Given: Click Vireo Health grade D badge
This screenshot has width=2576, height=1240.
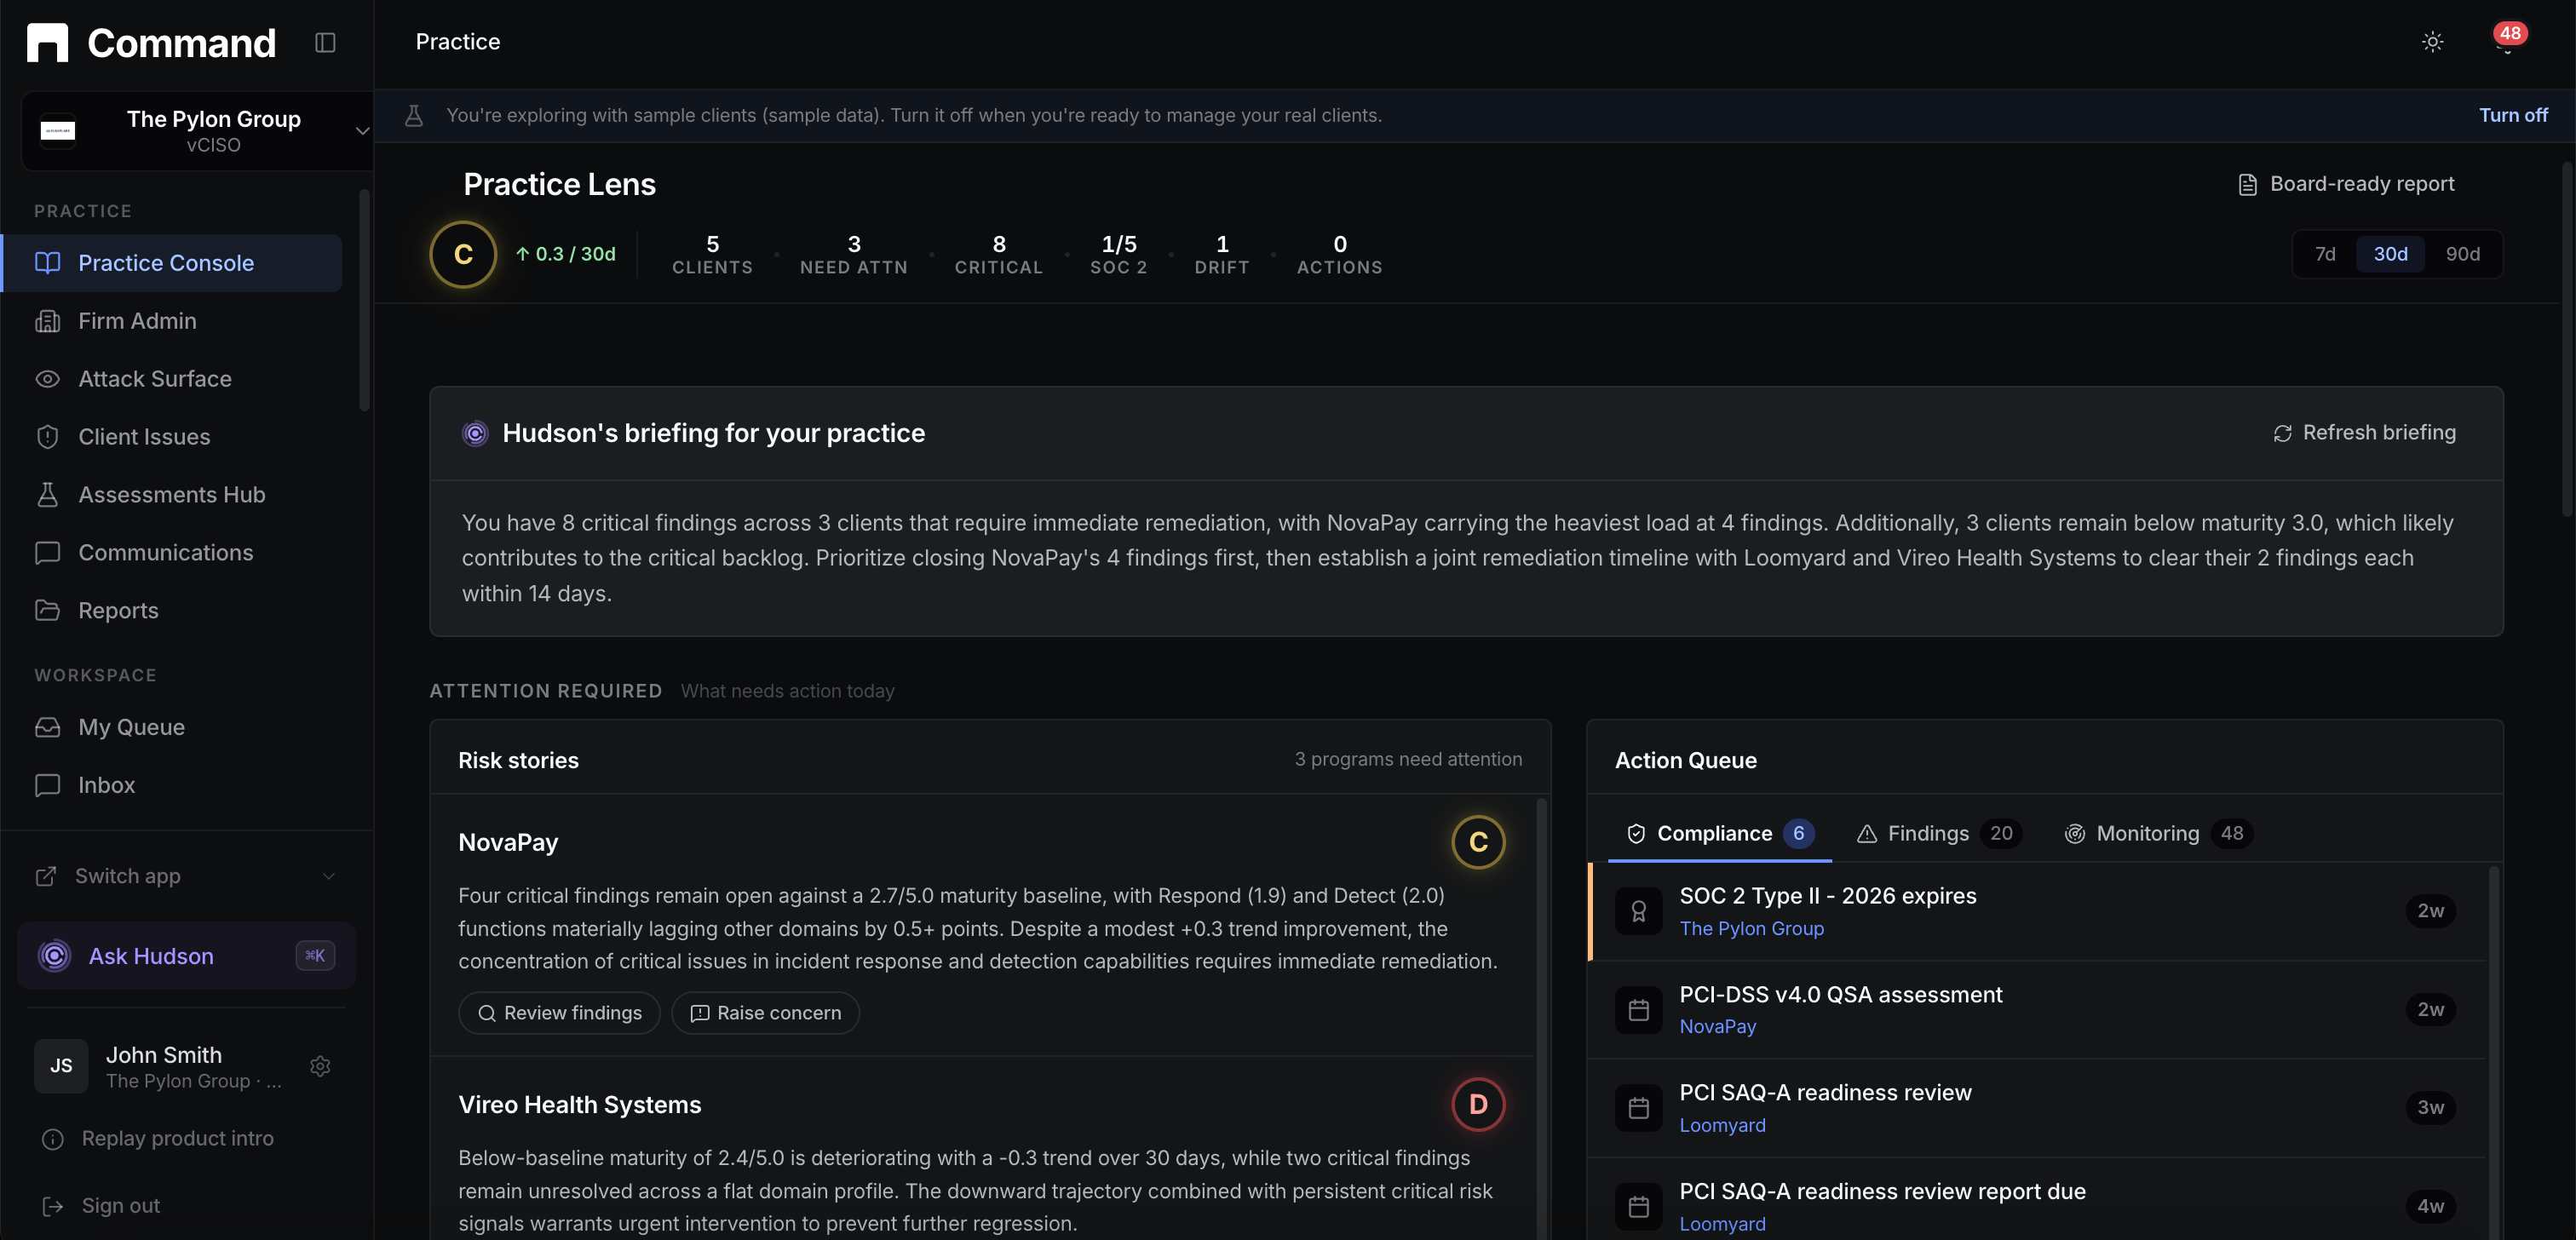Looking at the screenshot, I should tap(1478, 1104).
